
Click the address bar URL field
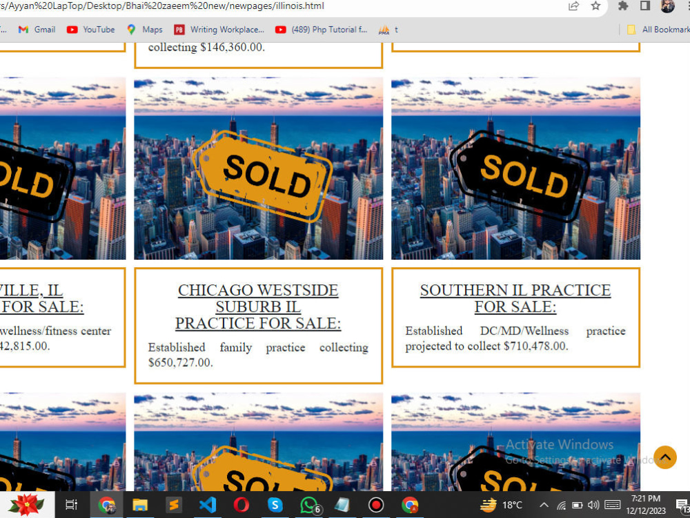pos(282,6)
